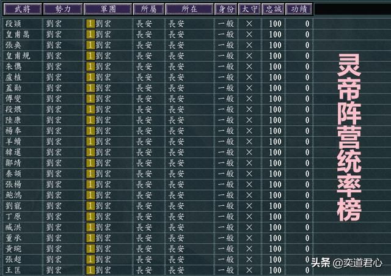Select officer 蓋勛 in the list
This screenshot has height=276, width=391.
pyautogui.click(x=13, y=88)
